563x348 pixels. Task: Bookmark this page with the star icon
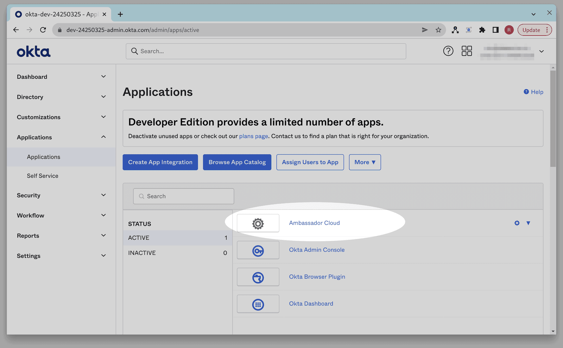point(438,30)
